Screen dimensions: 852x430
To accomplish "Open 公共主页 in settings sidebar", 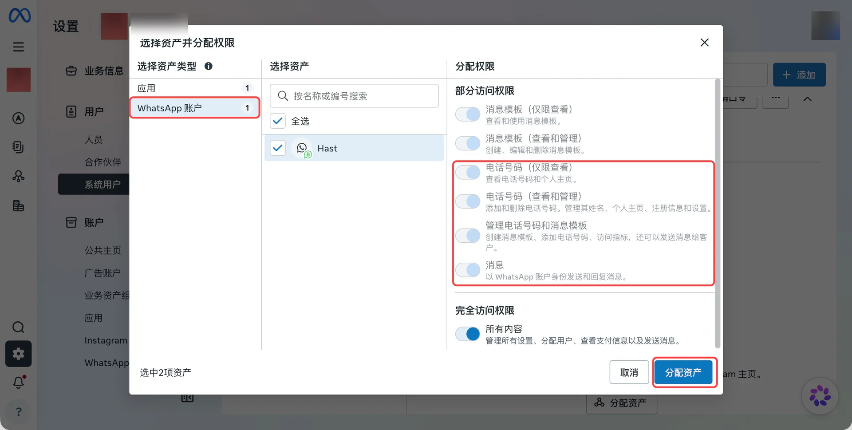I will (103, 251).
